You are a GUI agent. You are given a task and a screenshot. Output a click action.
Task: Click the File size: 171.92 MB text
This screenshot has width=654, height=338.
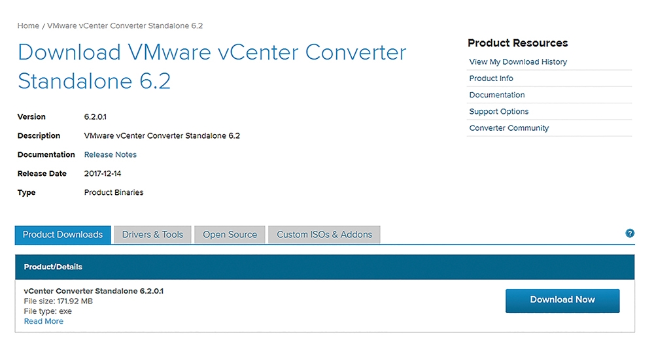pos(58,301)
